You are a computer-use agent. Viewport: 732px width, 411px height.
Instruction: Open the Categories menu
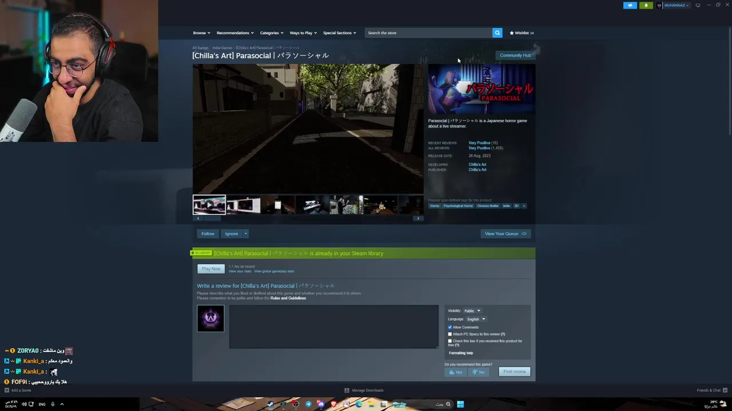(x=272, y=33)
